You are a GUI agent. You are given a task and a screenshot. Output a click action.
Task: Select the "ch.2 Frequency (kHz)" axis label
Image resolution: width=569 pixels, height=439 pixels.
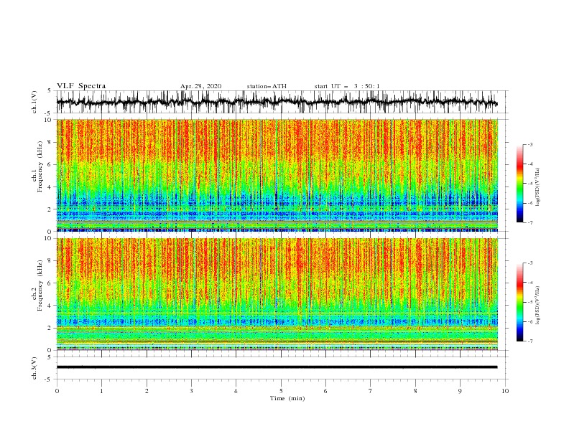coord(37,285)
